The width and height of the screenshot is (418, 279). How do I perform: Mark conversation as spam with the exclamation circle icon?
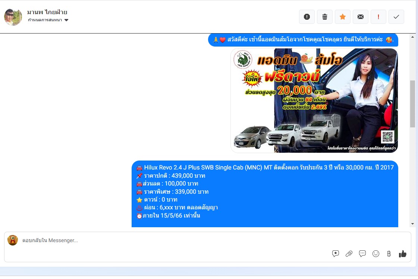307,17
